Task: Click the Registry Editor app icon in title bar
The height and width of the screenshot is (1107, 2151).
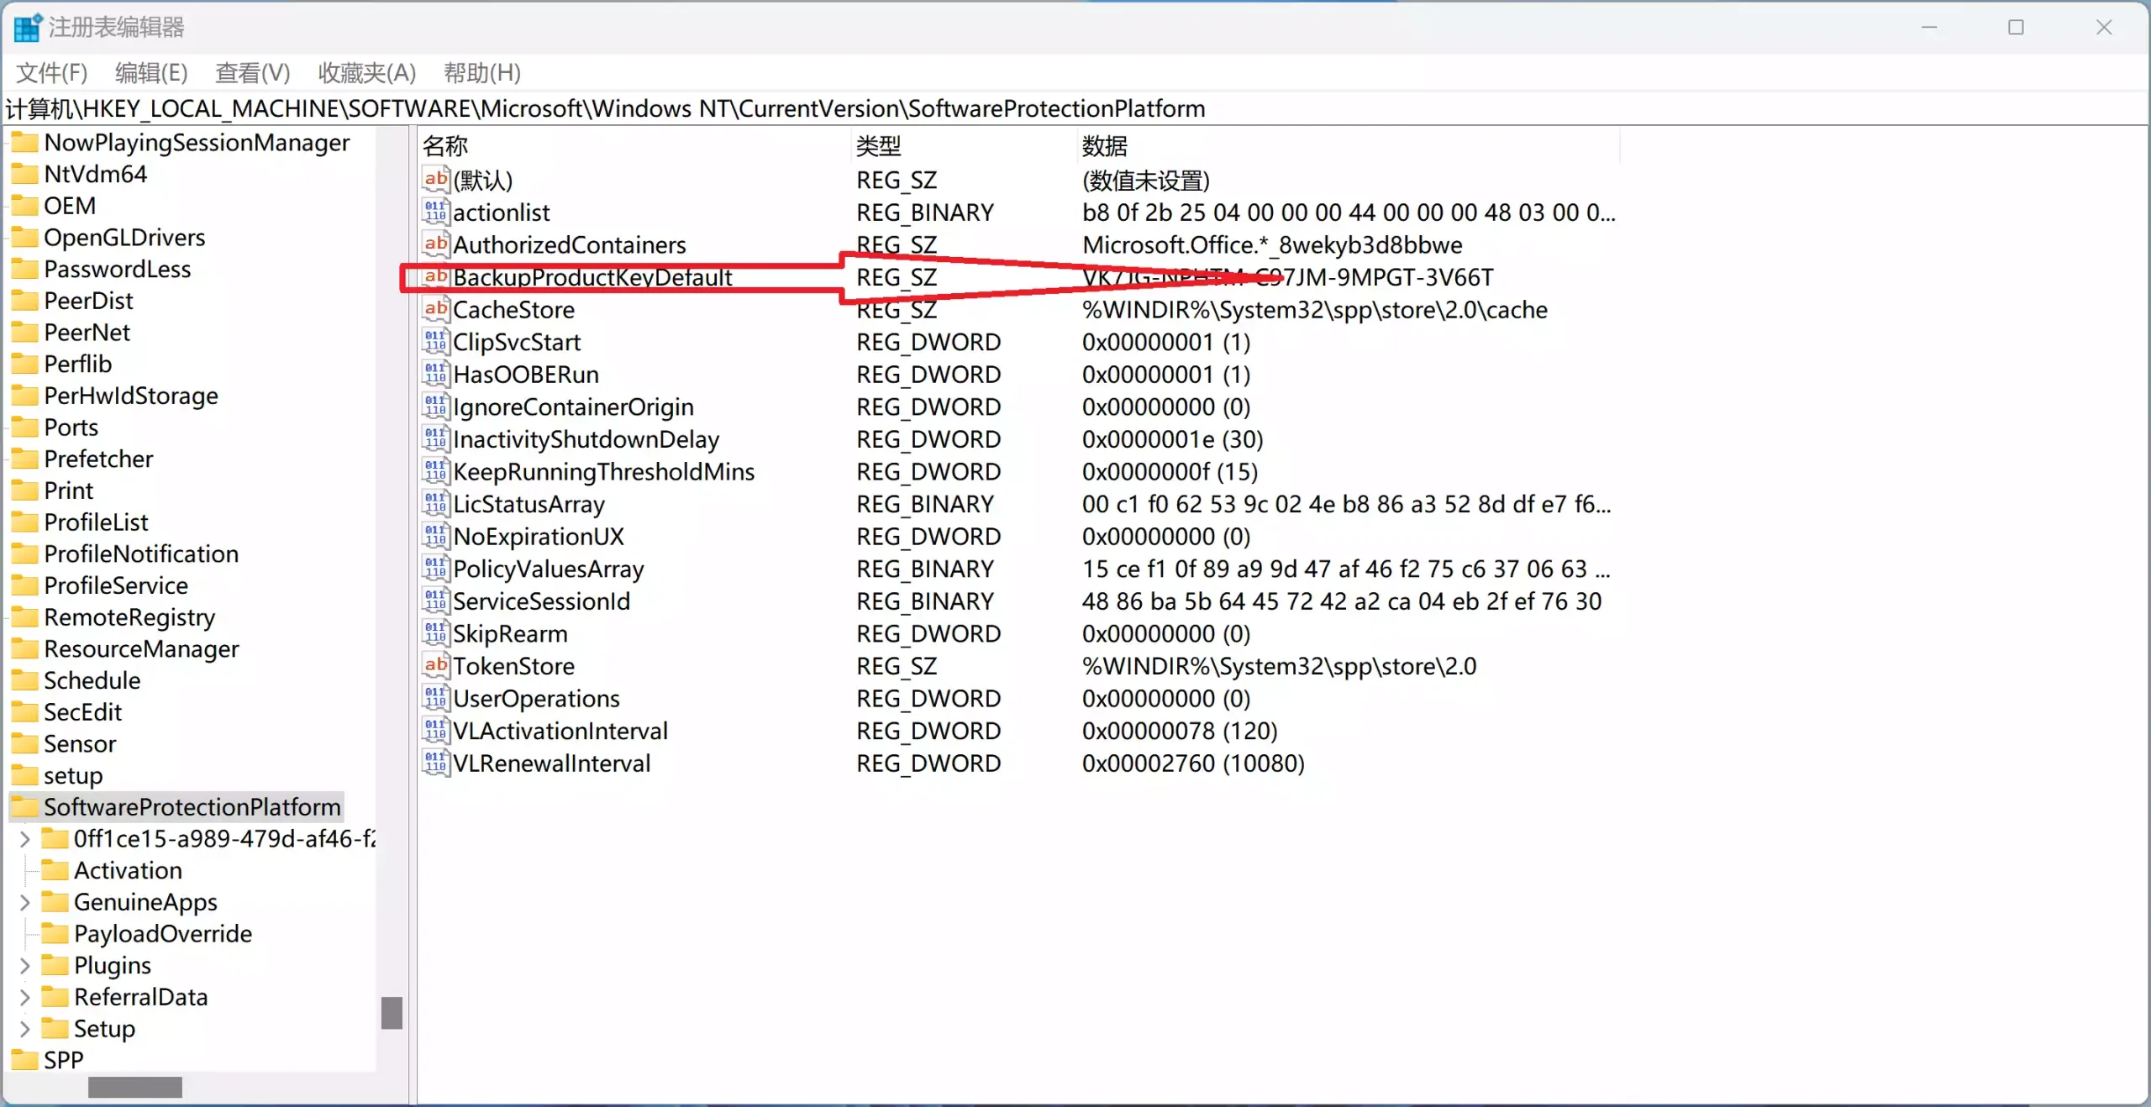Action: point(26,27)
